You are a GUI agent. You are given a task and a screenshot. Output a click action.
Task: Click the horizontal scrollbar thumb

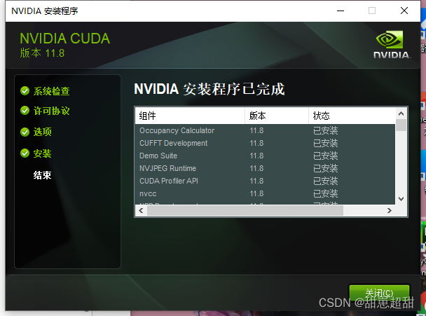pyautogui.click(x=245, y=211)
